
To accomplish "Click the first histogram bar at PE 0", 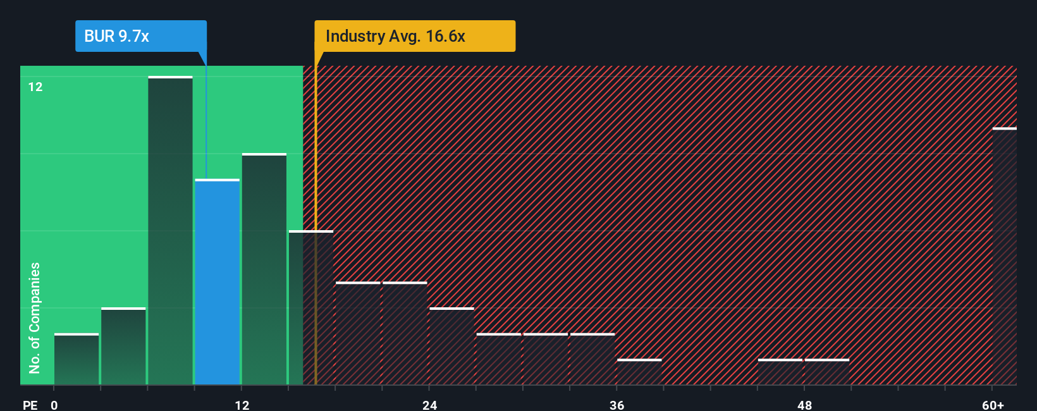I will coord(77,359).
